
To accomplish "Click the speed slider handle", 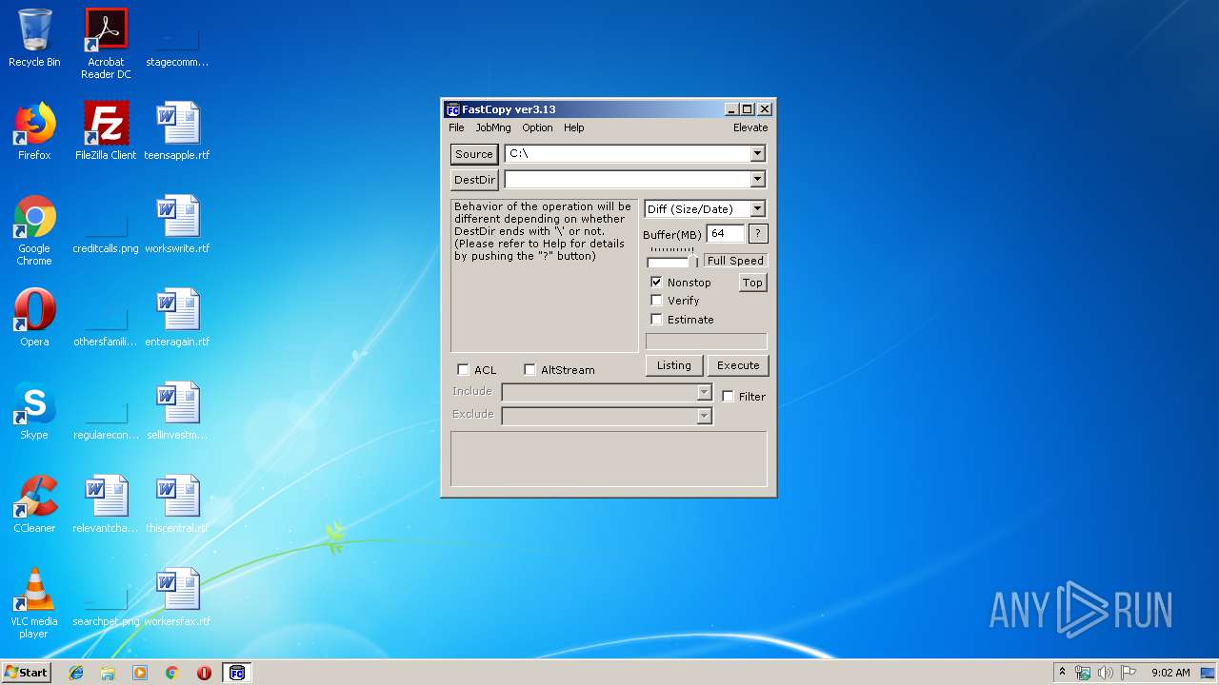I will click(x=695, y=262).
